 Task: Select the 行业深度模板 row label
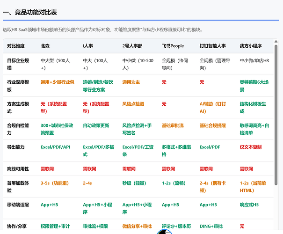(x=18, y=86)
